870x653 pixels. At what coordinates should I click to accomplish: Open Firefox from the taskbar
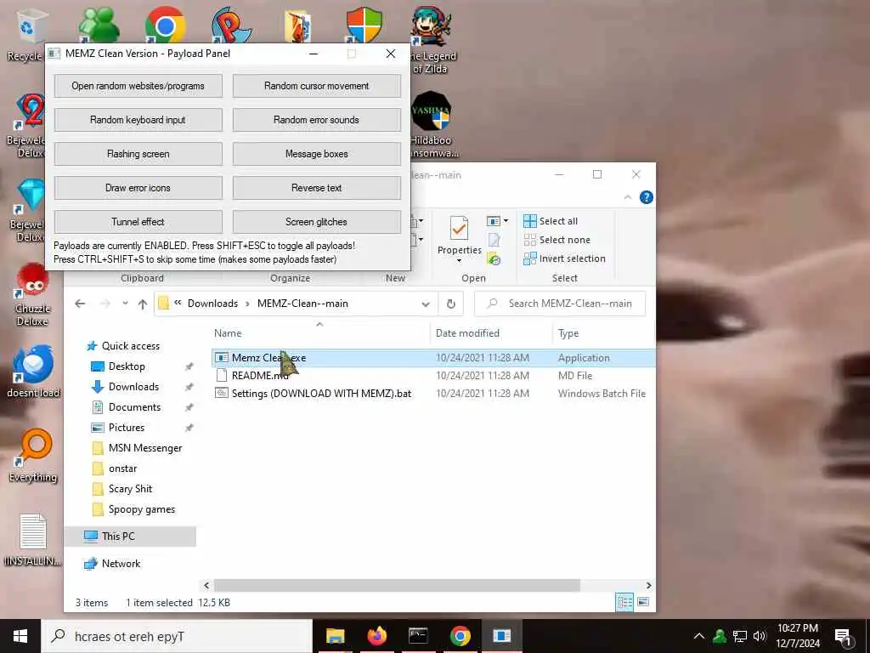click(376, 636)
